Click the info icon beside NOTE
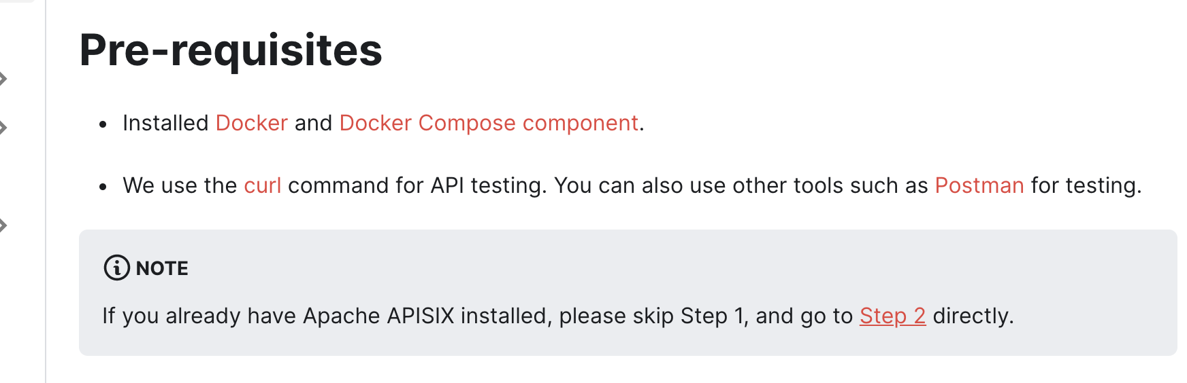1187x383 pixels. pos(116,268)
